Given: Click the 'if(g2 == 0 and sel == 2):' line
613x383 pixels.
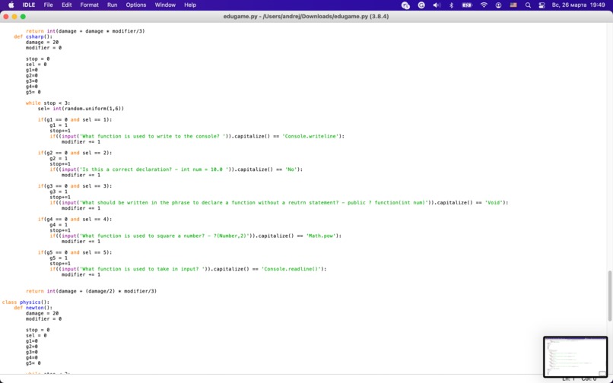Looking at the screenshot, I should point(75,153).
